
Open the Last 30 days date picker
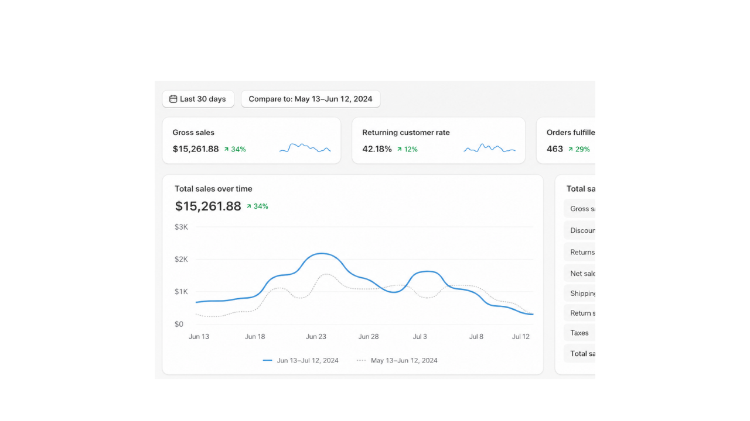[x=198, y=99]
